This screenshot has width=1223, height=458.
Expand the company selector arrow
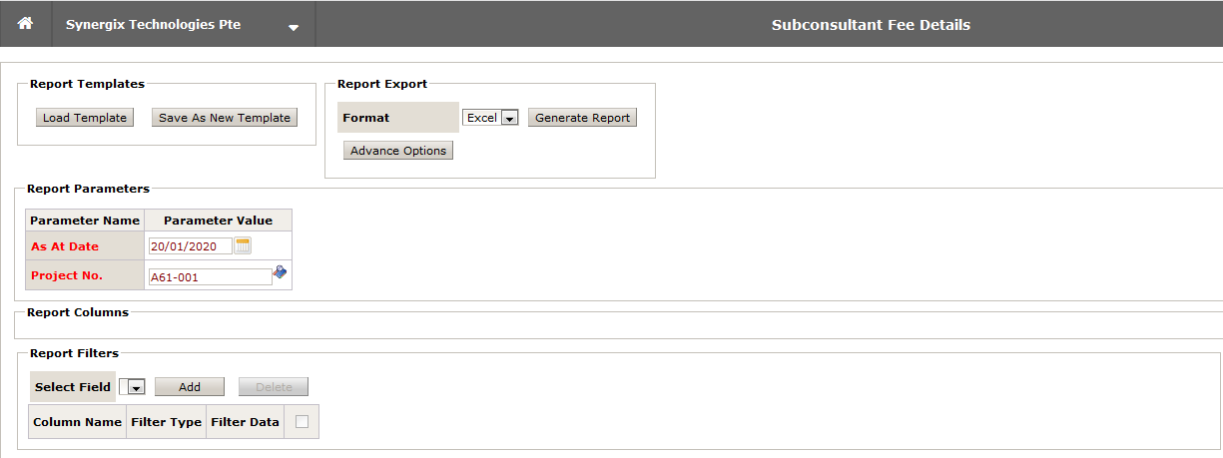tap(294, 27)
